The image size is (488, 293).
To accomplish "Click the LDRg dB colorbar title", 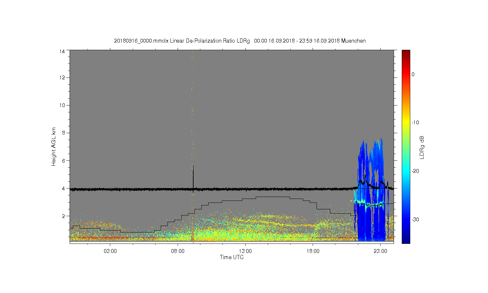I will coord(422,147).
